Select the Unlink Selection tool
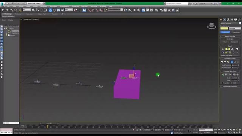This screenshot has height=136, width=242. tap(16, 10)
